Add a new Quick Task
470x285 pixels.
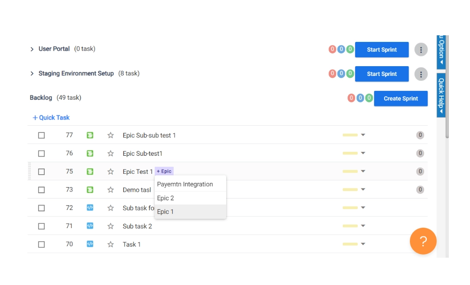click(x=51, y=118)
